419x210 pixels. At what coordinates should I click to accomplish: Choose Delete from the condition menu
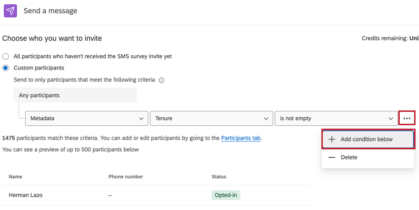349,157
